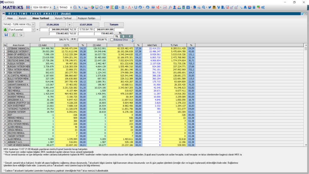Click the Tamam button

[x=114, y=24]
